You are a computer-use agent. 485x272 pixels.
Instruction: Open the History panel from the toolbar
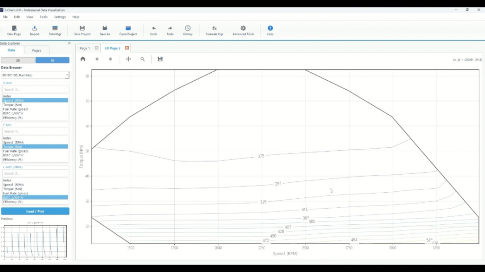click(188, 30)
